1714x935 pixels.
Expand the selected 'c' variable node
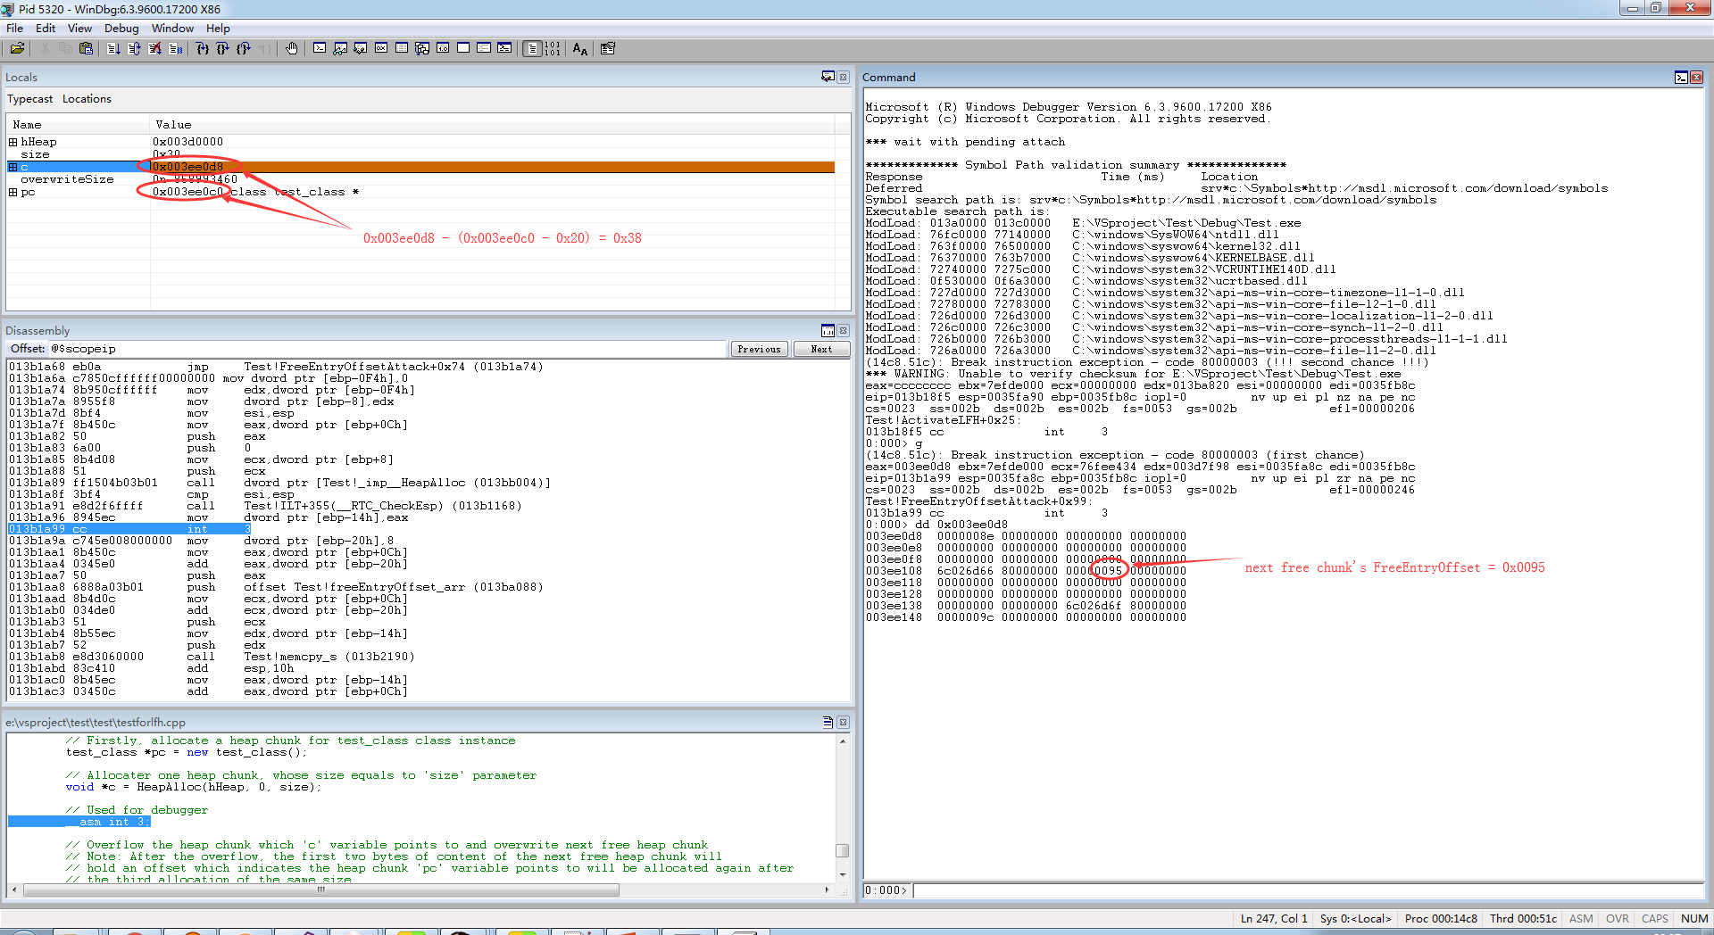[x=12, y=167]
